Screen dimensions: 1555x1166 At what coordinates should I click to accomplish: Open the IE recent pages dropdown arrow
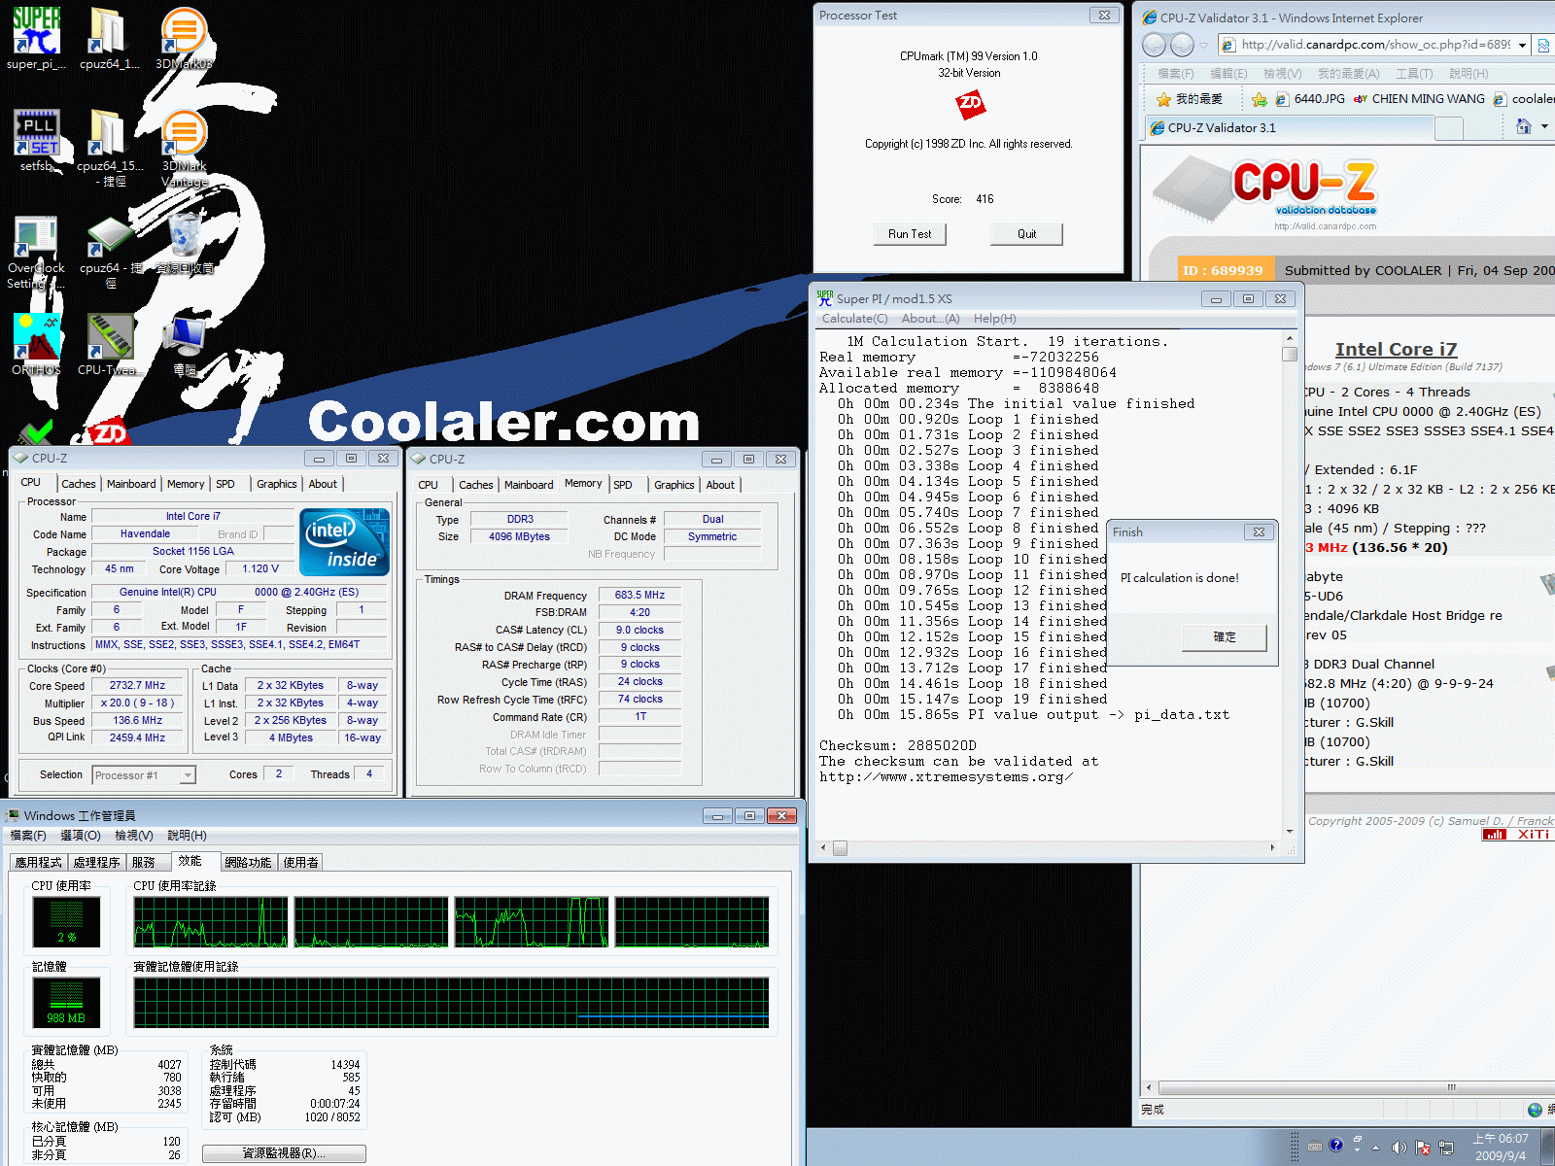pos(1204,45)
